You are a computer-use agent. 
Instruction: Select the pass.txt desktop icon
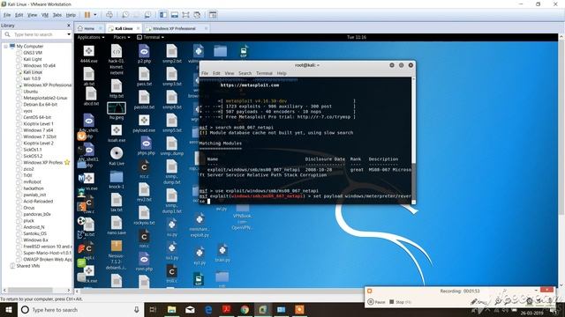coord(144,77)
